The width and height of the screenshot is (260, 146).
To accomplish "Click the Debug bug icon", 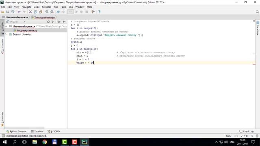I will point(81,12).
